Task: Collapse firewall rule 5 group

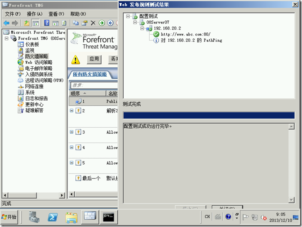Action: 72,163
